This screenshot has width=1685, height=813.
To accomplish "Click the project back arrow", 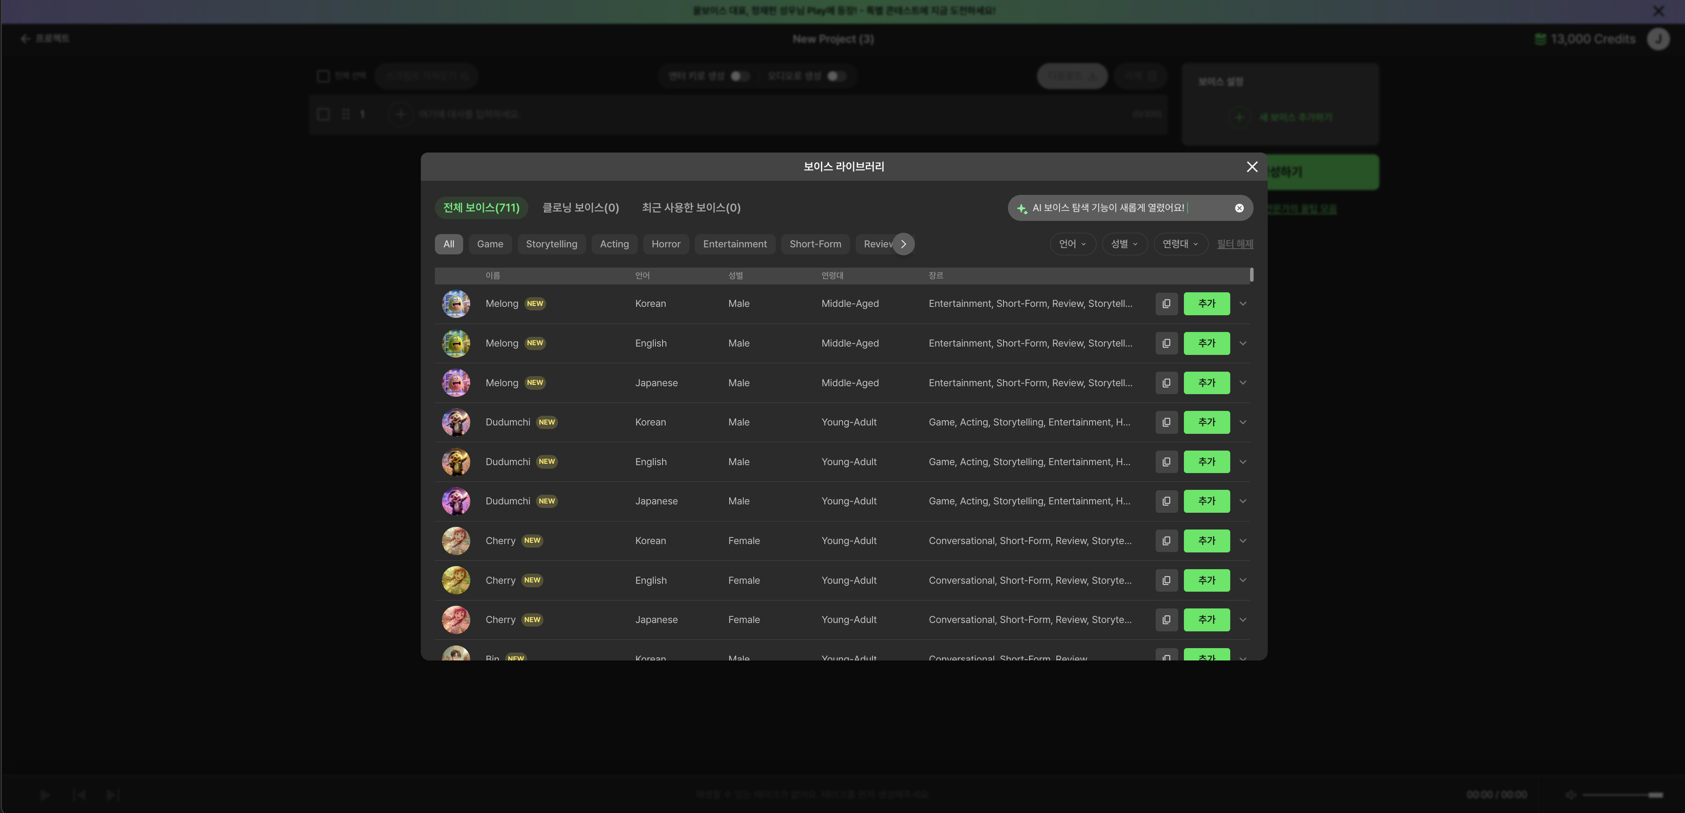I will click(x=26, y=39).
